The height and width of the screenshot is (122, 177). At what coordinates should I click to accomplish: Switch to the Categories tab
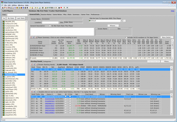(x=47, y=61)
